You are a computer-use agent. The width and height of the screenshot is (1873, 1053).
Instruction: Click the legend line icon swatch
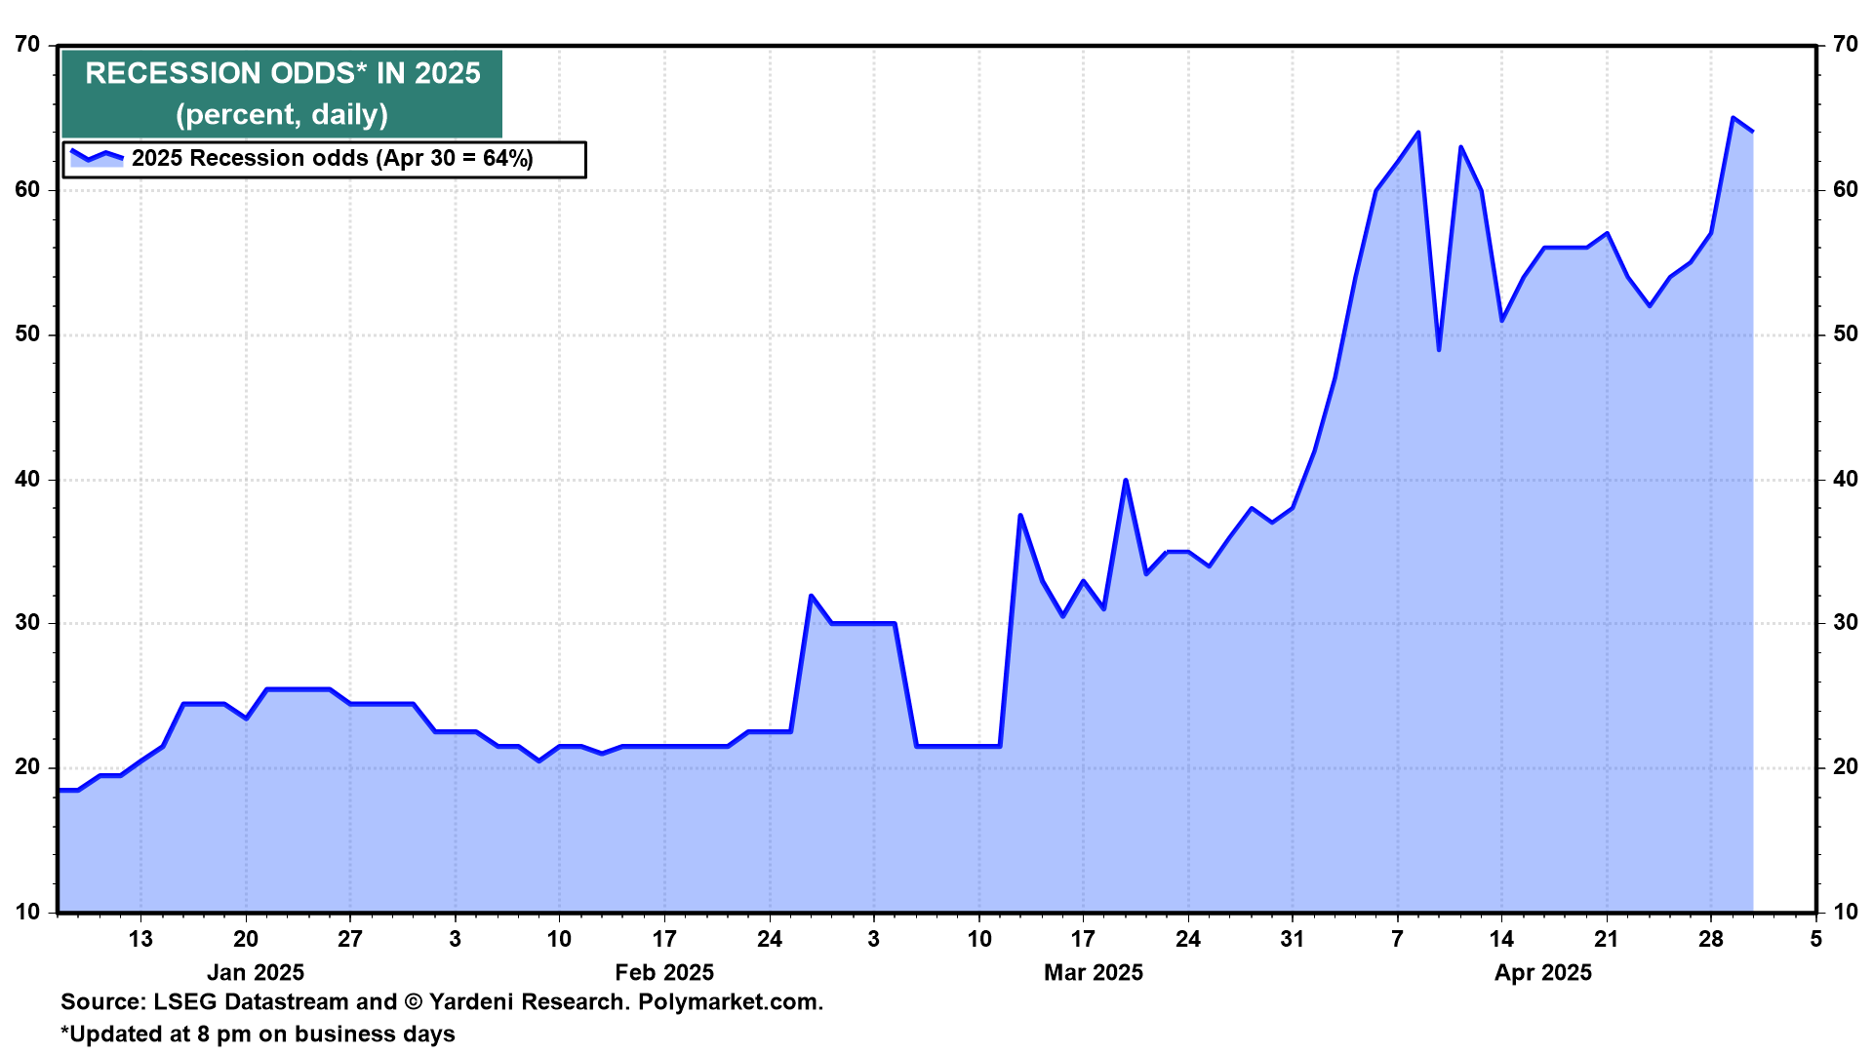(x=97, y=158)
